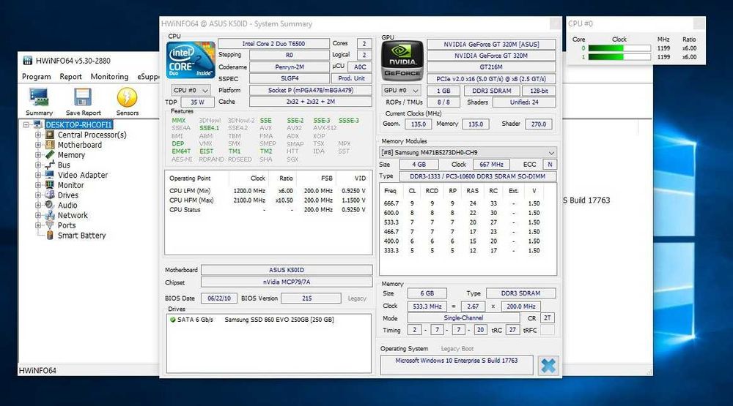Click the Intel Core 2 Duo T6500 field
This screenshot has width=733, height=406.
tap(273, 43)
